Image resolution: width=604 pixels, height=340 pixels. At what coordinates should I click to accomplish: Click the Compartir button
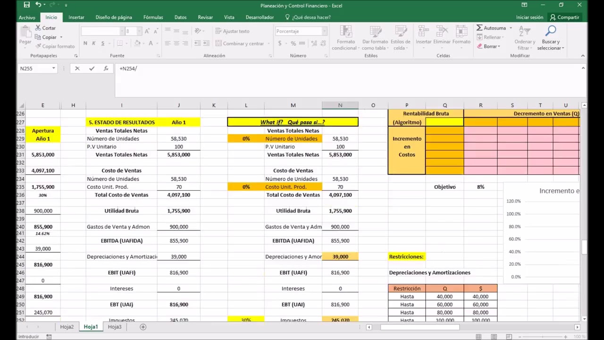[564, 17]
